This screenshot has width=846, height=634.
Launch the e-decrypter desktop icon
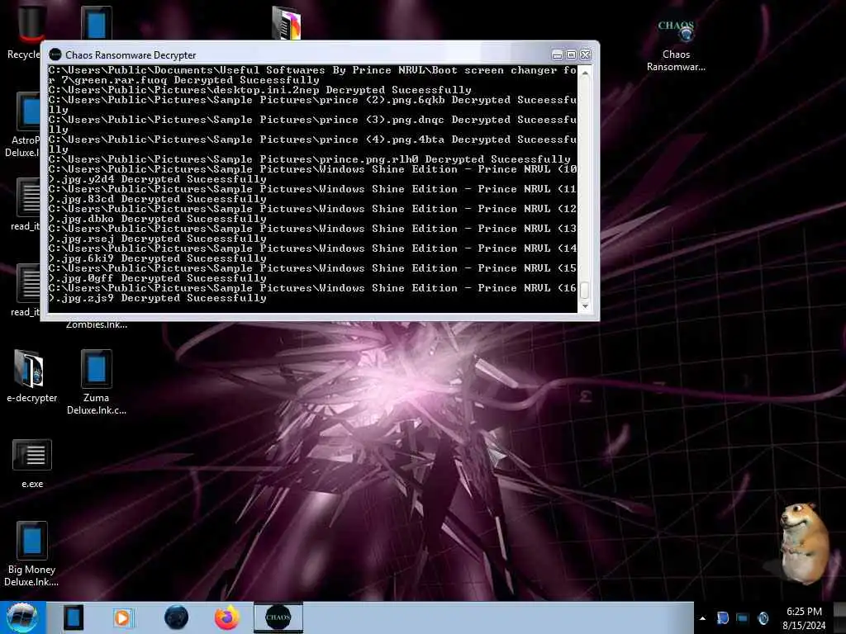tap(31, 376)
